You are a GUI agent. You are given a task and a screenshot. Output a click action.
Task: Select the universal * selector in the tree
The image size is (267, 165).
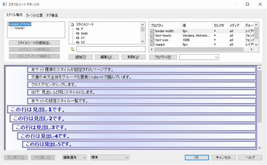point(82,29)
